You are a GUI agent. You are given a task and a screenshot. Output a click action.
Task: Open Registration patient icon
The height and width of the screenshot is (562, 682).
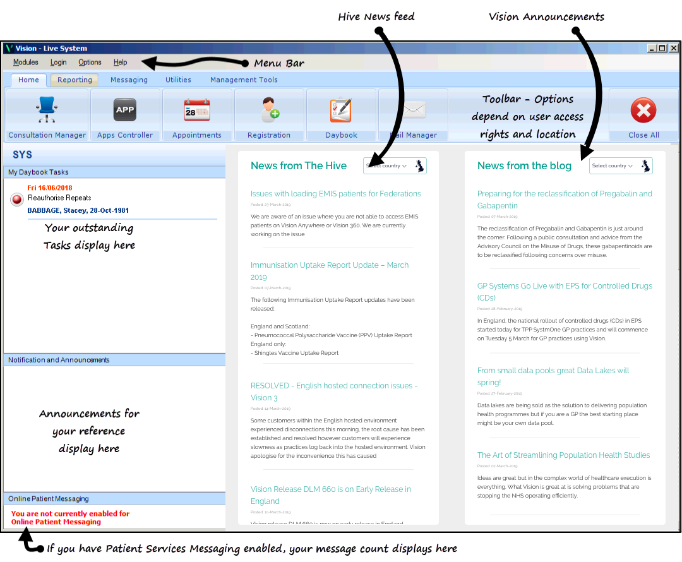point(269,110)
